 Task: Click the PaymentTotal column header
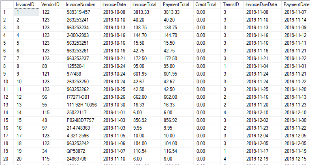[177, 4]
